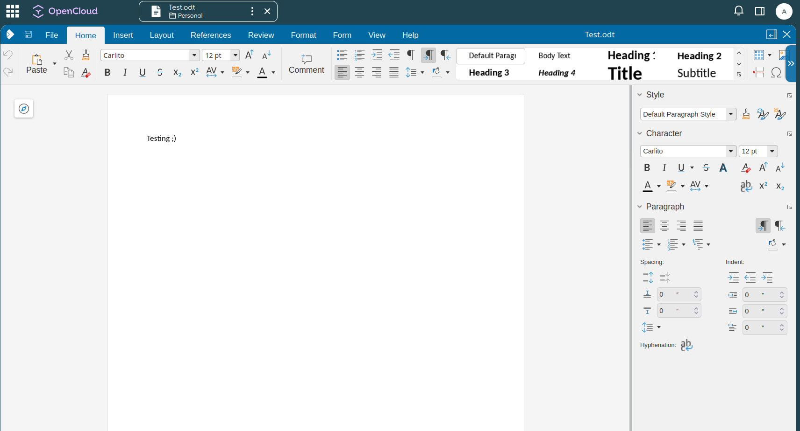Toggle the right sidebar panel icon in top bar
The image size is (800, 431).
tap(760, 11)
